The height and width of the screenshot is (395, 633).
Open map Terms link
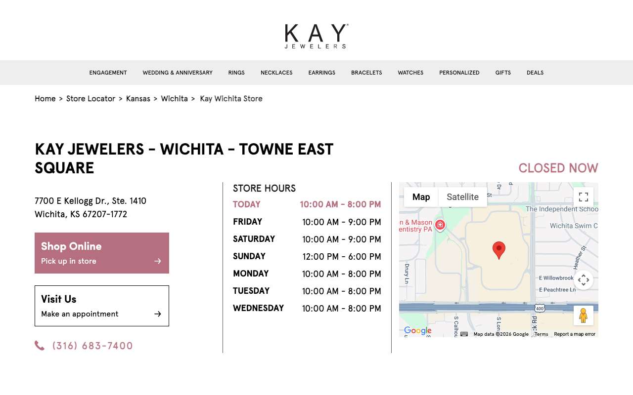point(541,334)
